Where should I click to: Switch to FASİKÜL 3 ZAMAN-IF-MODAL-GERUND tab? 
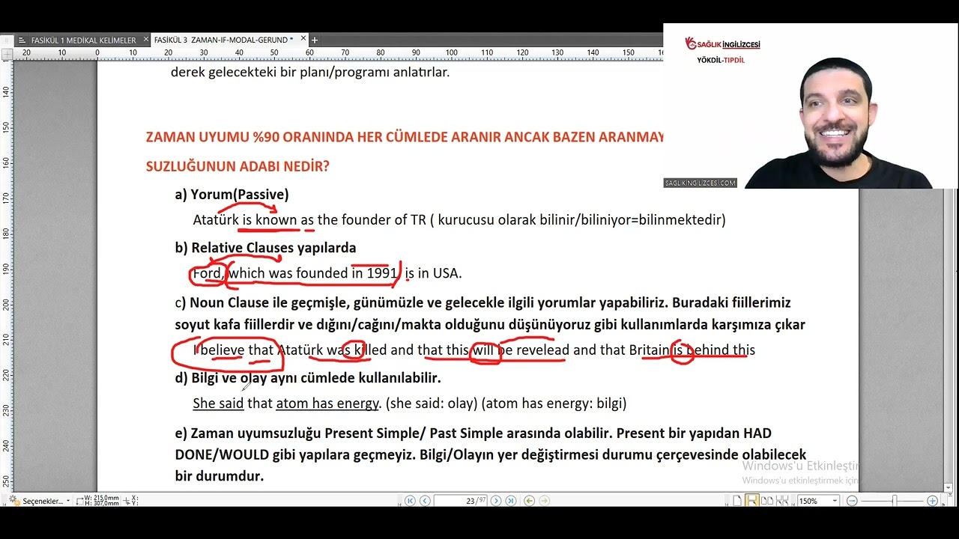229,40
